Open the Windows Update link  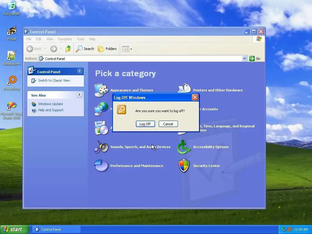pos(50,104)
